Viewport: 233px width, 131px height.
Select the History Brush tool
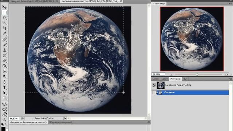pos(4,55)
